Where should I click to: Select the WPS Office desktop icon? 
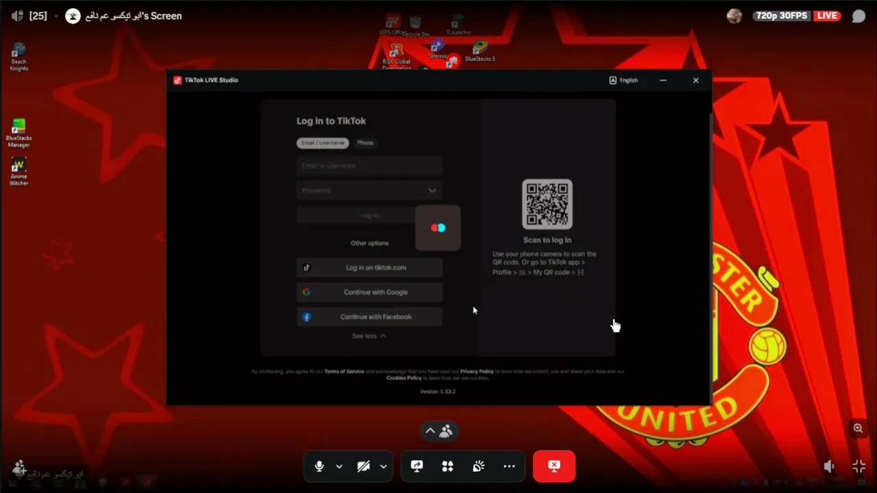[x=393, y=25]
